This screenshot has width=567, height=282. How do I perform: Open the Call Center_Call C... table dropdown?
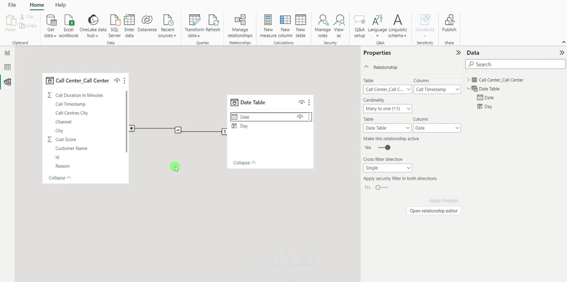click(387, 89)
